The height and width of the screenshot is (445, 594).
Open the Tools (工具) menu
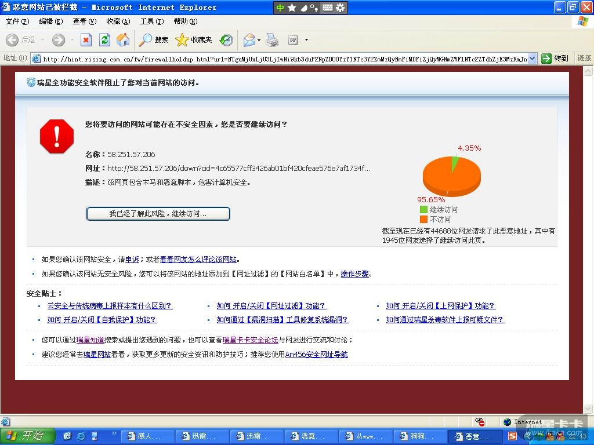click(x=152, y=21)
